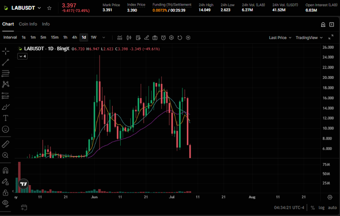Open the horizontal lines tool group
This screenshot has width=340, height=216.
(6, 73)
